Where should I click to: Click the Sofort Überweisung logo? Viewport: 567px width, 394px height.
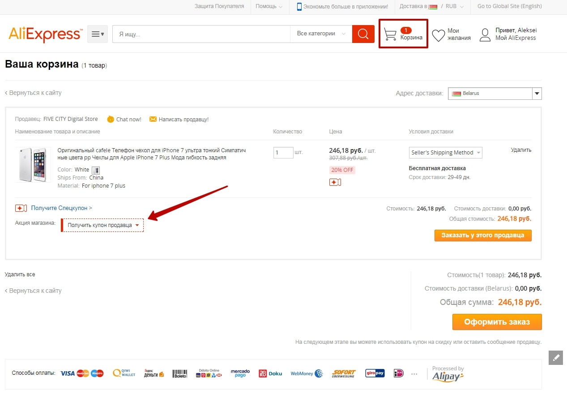point(344,373)
